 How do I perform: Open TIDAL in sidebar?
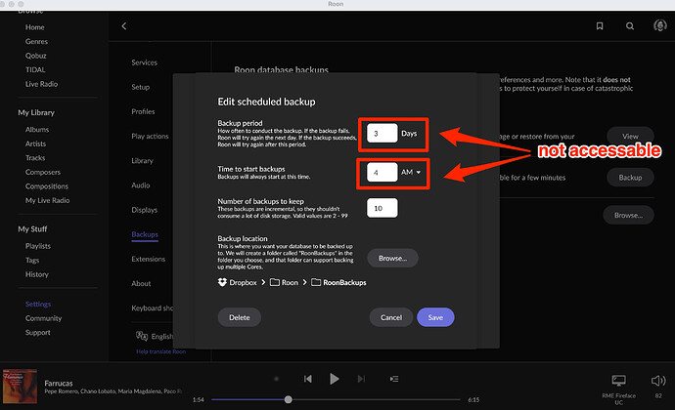tap(35, 69)
